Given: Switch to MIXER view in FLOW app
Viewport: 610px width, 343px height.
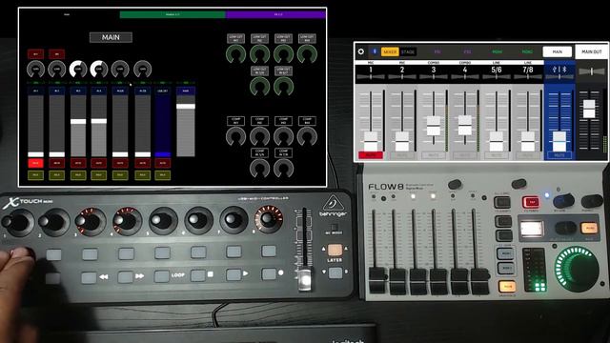Looking at the screenshot, I should click(390, 51).
